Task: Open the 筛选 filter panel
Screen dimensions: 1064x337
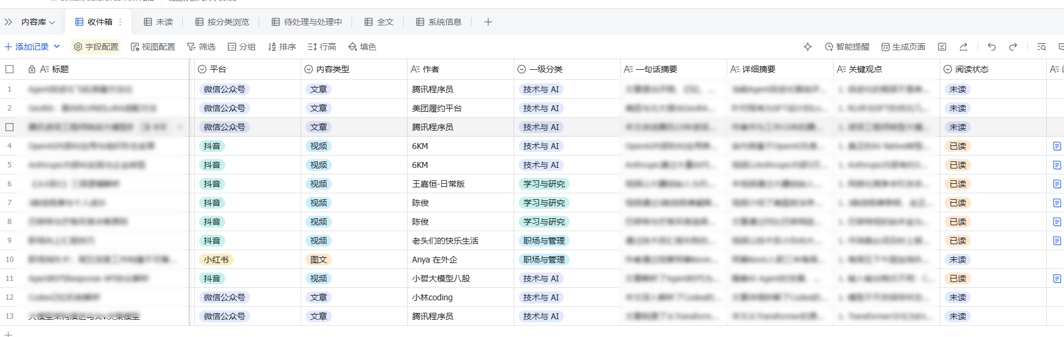Action: tap(201, 47)
